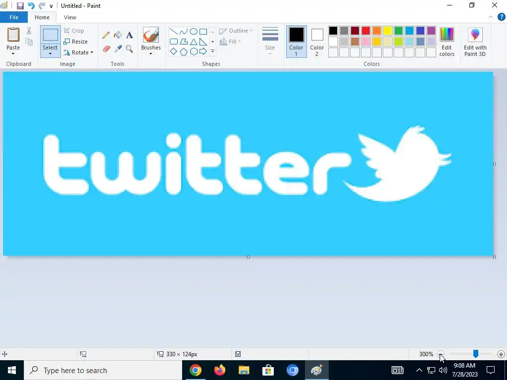Pick the red color swatch

(366, 31)
